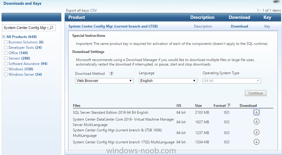This screenshot has height=155, width=282.
Task: Download Virtual Machine Manager Server MultiLanguage ISO
Action: tap(257, 122)
